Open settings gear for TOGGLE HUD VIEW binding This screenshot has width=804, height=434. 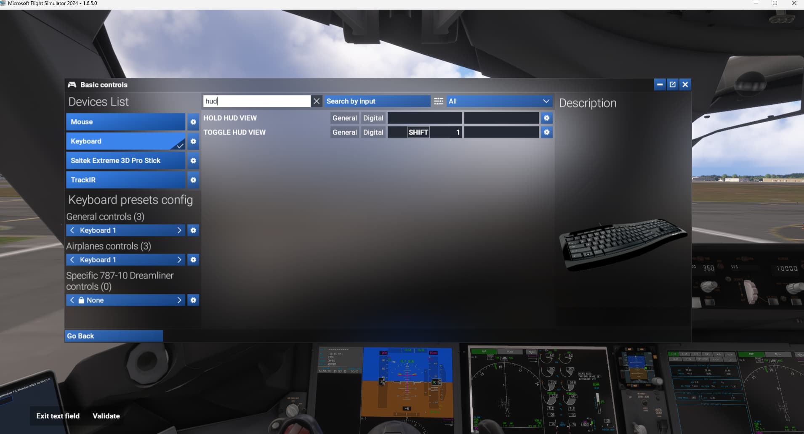546,132
